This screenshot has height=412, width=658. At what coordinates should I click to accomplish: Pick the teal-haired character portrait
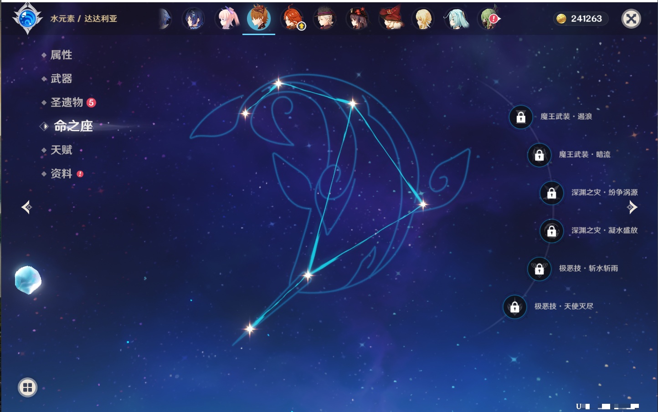[x=456, y=19]
